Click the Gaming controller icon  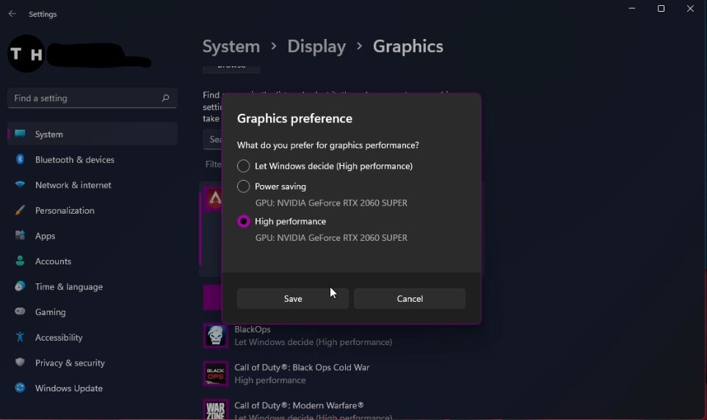click(20, 311)
